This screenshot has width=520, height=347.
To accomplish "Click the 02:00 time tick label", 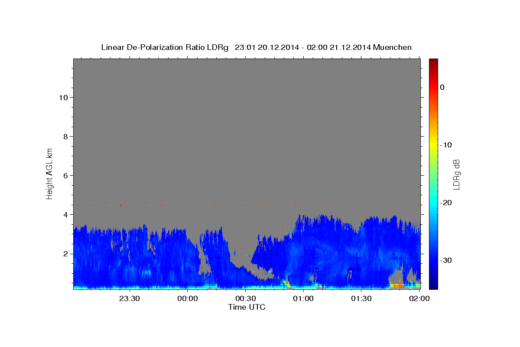I will tap(419, 298).
